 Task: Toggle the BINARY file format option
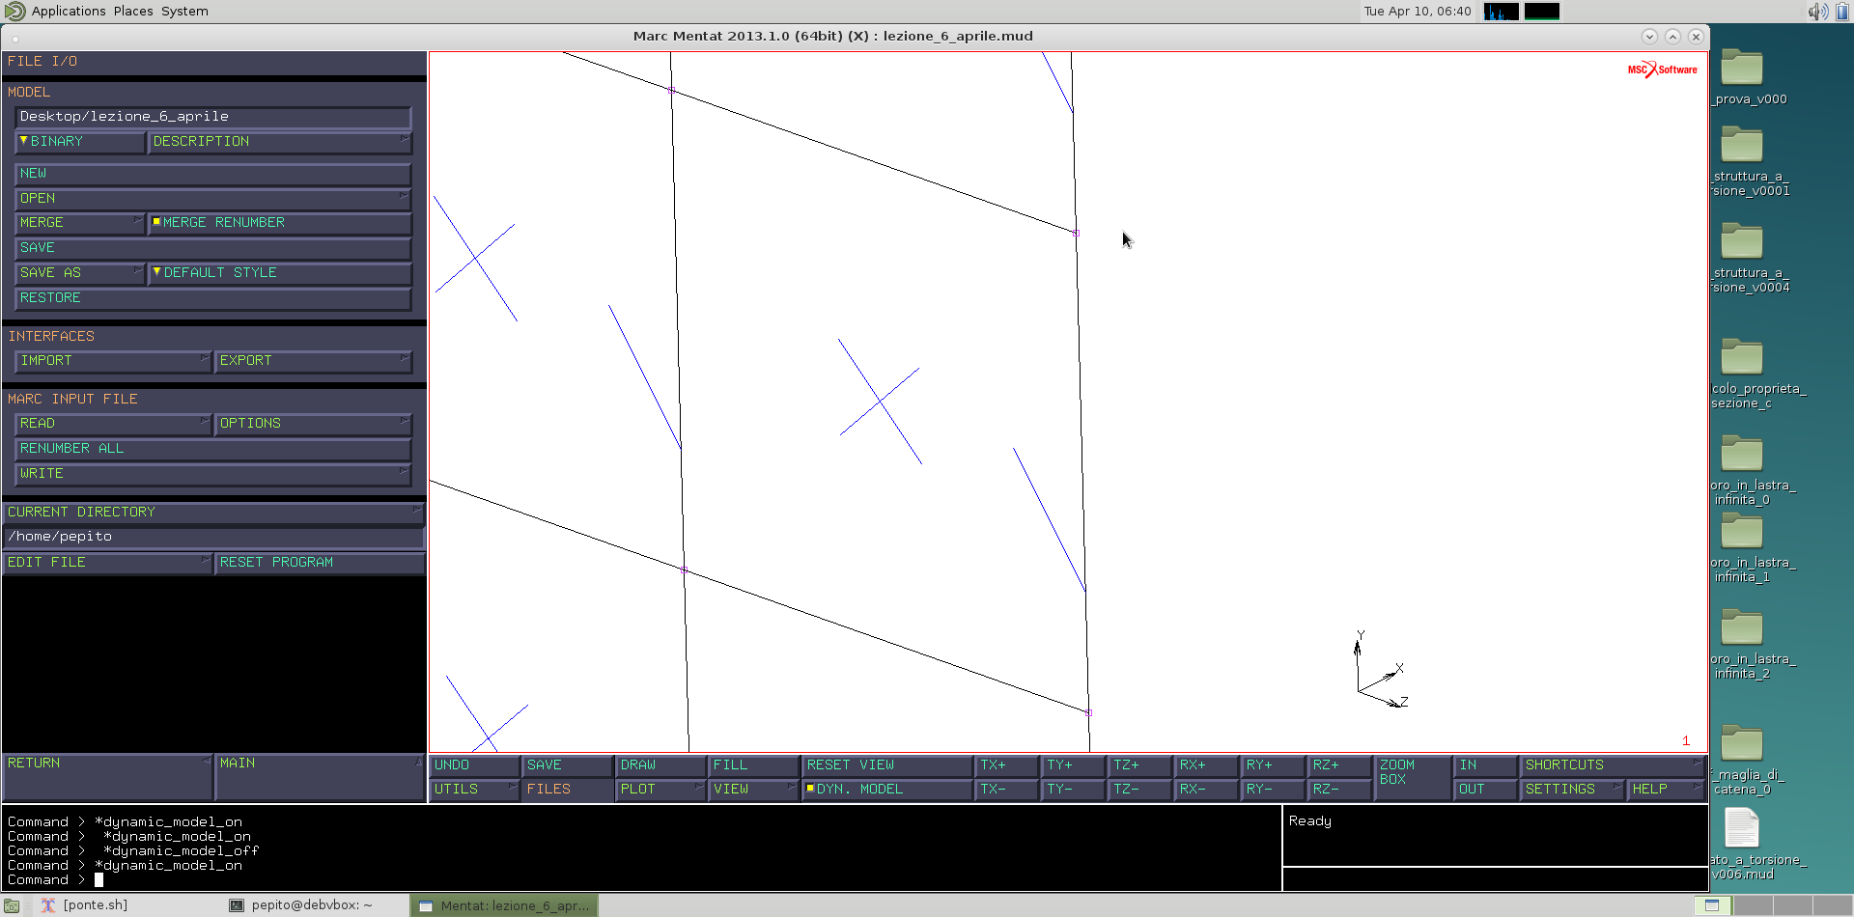(x=80, y=142)
